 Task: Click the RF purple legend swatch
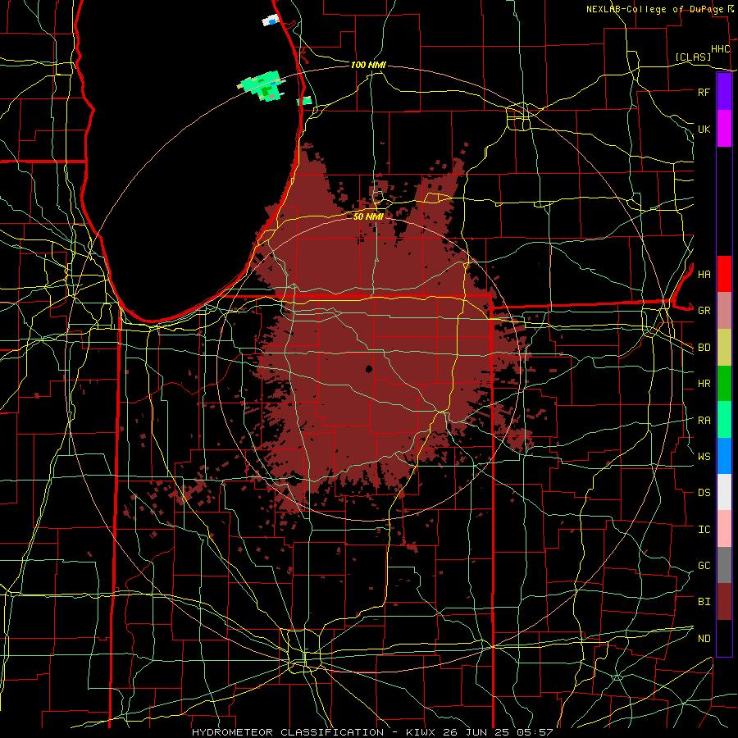pos(724,92)
